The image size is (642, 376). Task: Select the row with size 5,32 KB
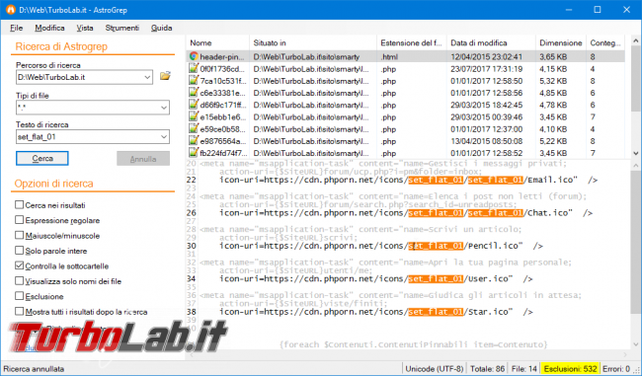[406, 81]
